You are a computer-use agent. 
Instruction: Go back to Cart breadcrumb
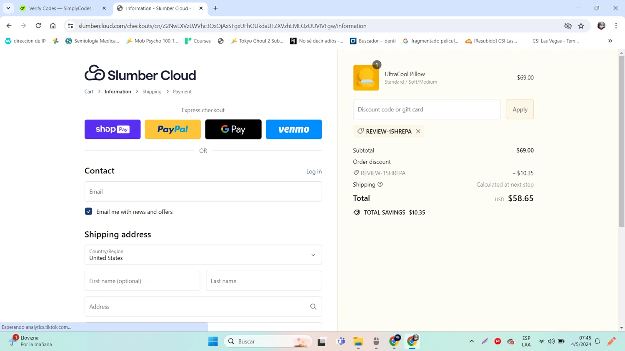point(89,91)
